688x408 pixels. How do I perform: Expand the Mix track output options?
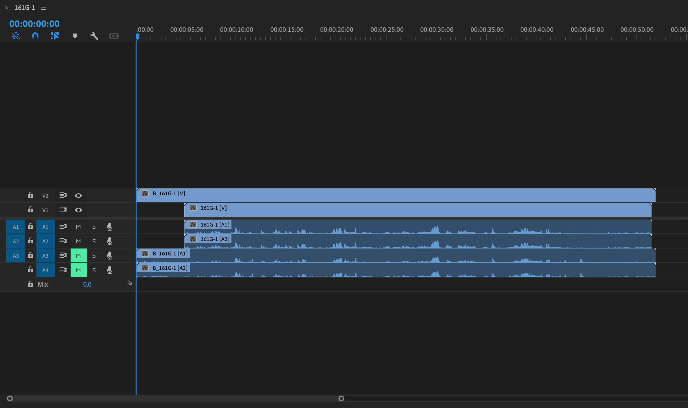129,283
